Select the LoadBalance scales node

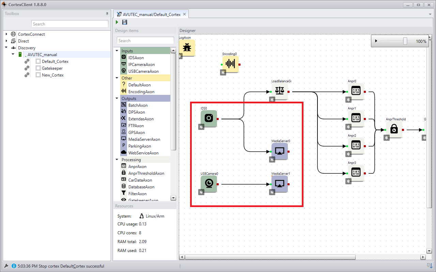[x=280, y=91]
